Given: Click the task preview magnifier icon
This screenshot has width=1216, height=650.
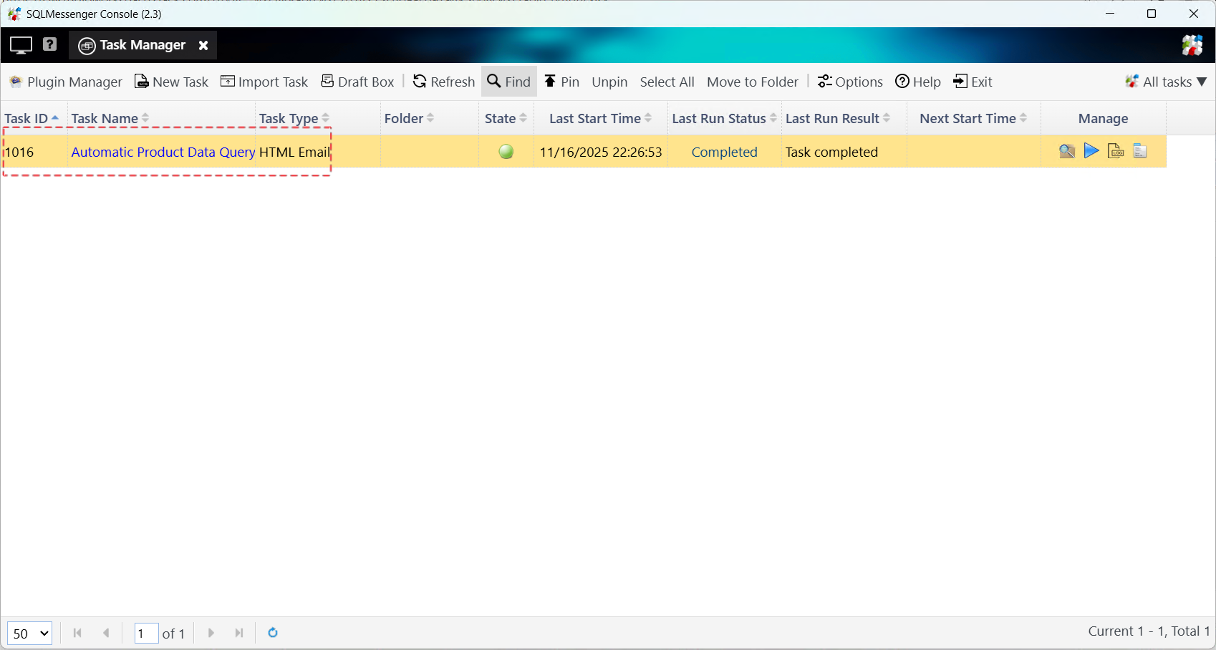Looking at the screenshot, I should coord(1066,151).
